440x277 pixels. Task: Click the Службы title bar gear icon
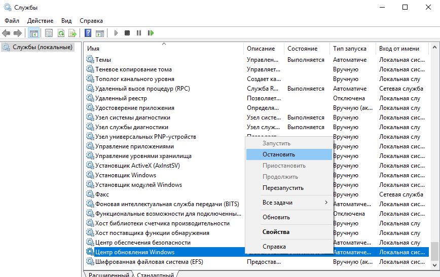(8, 7)
